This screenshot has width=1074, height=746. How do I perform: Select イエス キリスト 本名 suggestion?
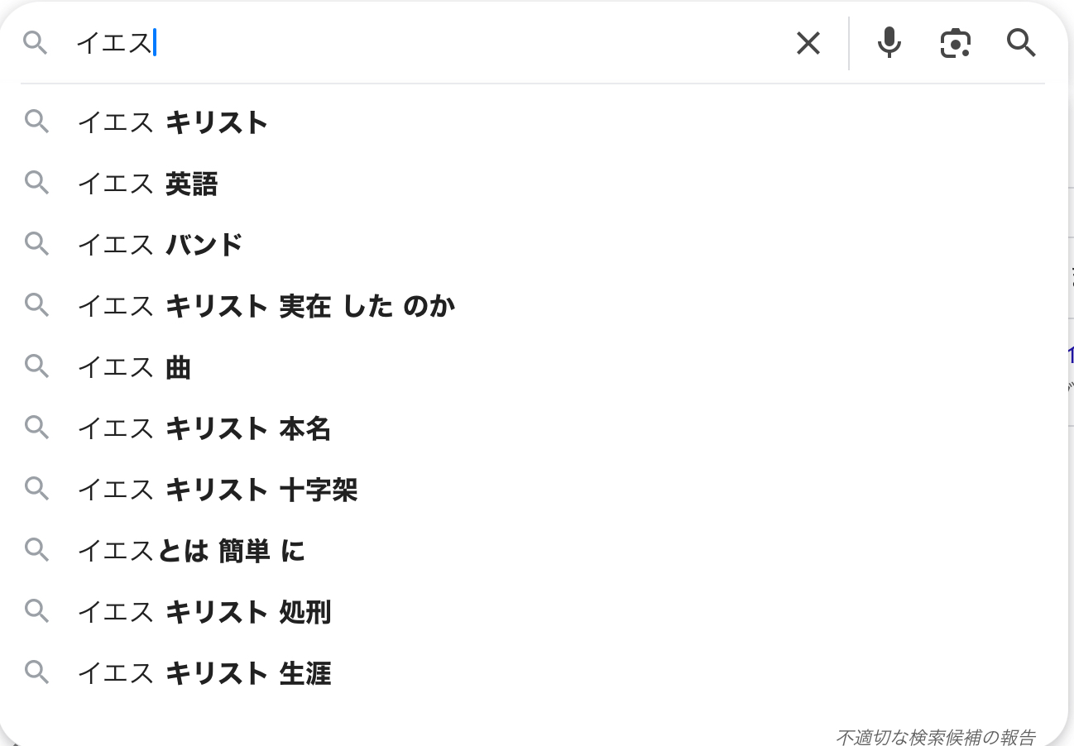click(204, 428)
